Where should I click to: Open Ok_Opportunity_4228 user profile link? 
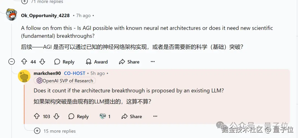point(45,15)
